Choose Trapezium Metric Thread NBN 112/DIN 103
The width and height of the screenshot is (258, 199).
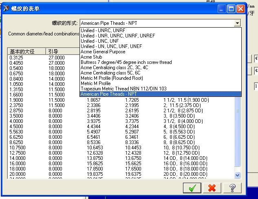(161, 89)
